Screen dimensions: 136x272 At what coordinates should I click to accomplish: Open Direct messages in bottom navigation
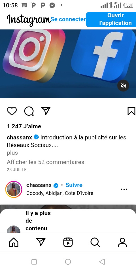pyautogui.click(x=41, y=242)
